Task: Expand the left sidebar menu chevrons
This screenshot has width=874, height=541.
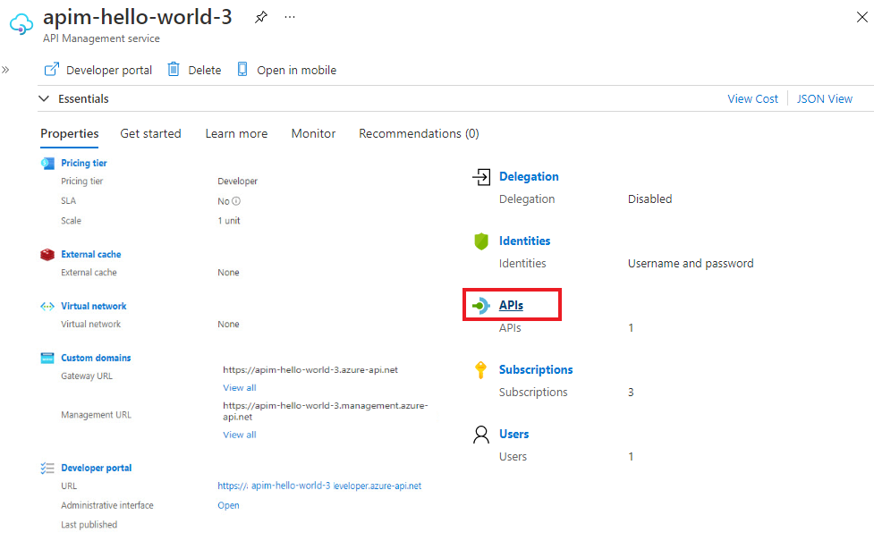Action: pos(5,70)
